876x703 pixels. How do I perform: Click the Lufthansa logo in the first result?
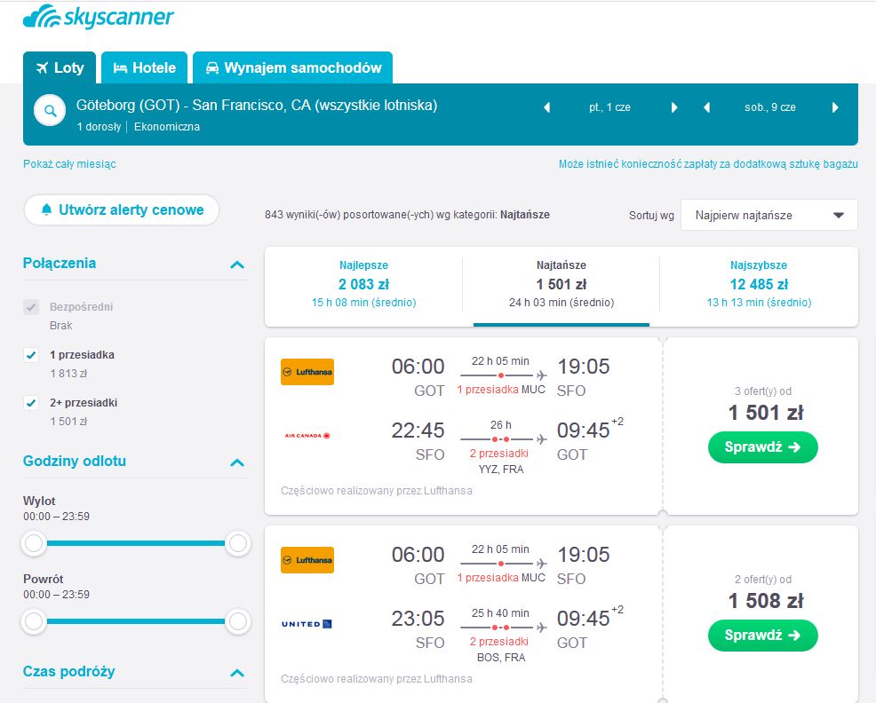307,372
